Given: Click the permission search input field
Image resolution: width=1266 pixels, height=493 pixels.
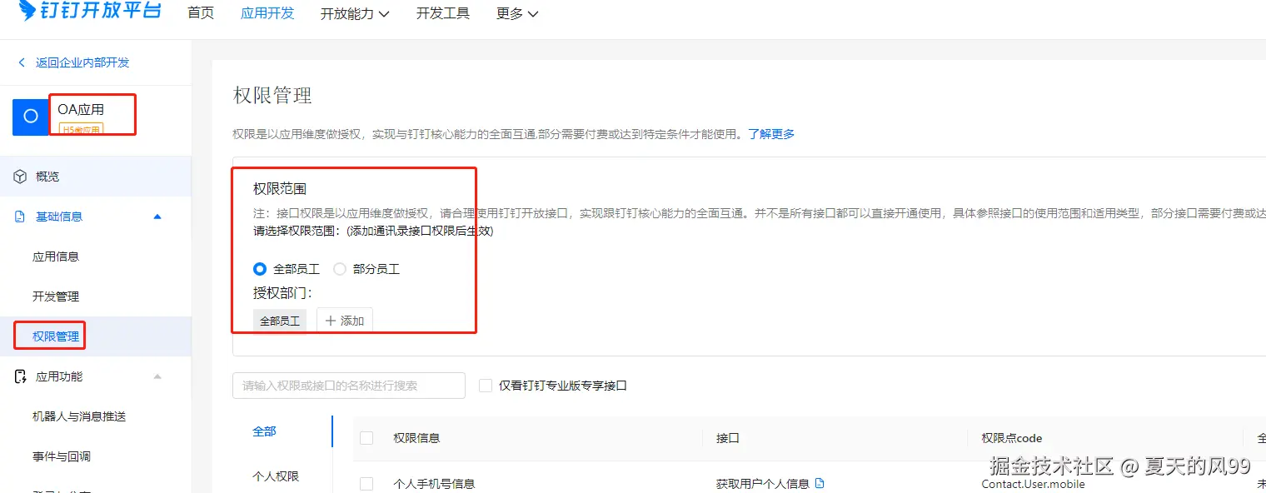Looking at the screenshot, I should [x=348, y=385].
